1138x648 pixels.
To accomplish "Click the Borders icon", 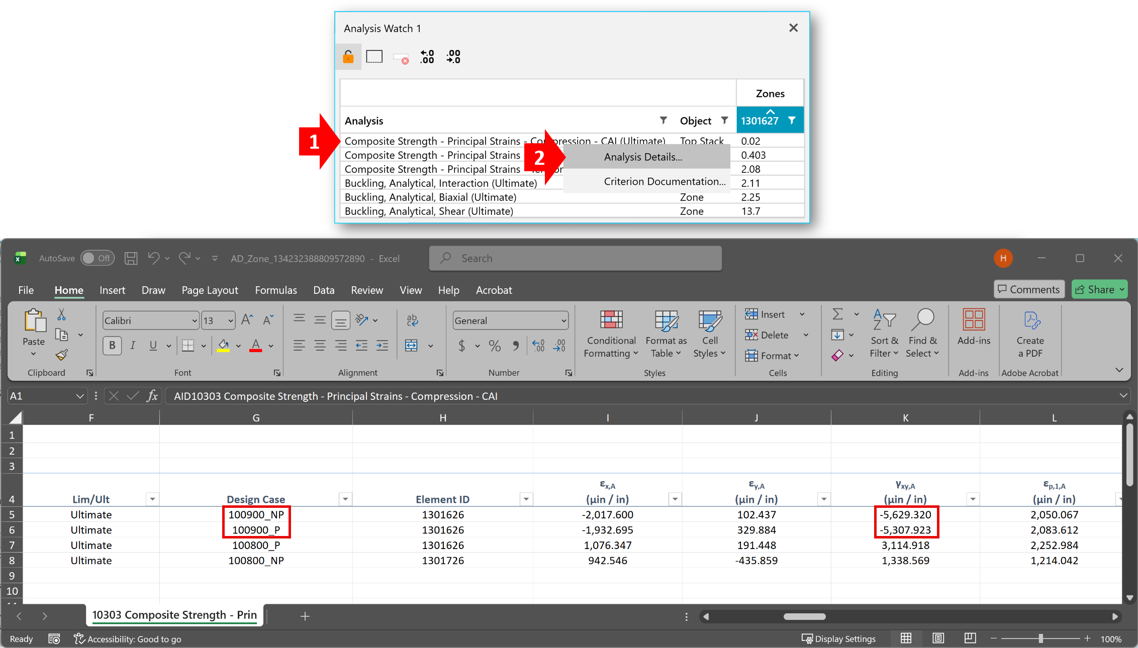I will click(188, 346).
